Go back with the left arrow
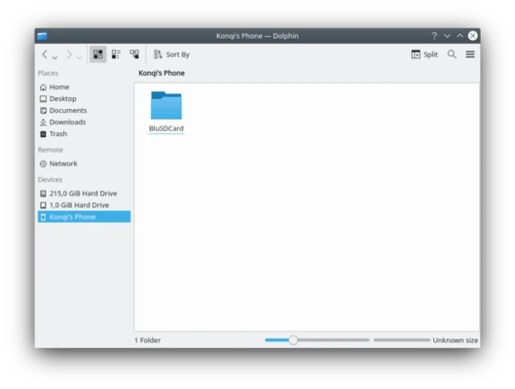 tap(45, 54)
